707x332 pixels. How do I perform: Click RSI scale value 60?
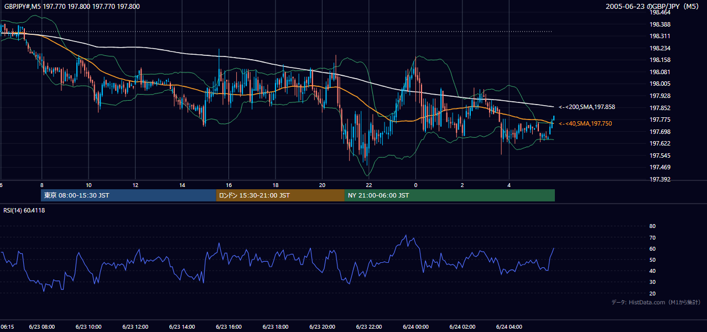click(652, 248)
